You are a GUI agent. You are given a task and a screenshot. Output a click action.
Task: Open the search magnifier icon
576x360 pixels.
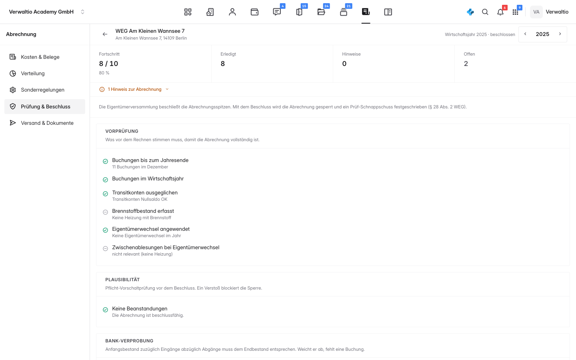(485, 12)
